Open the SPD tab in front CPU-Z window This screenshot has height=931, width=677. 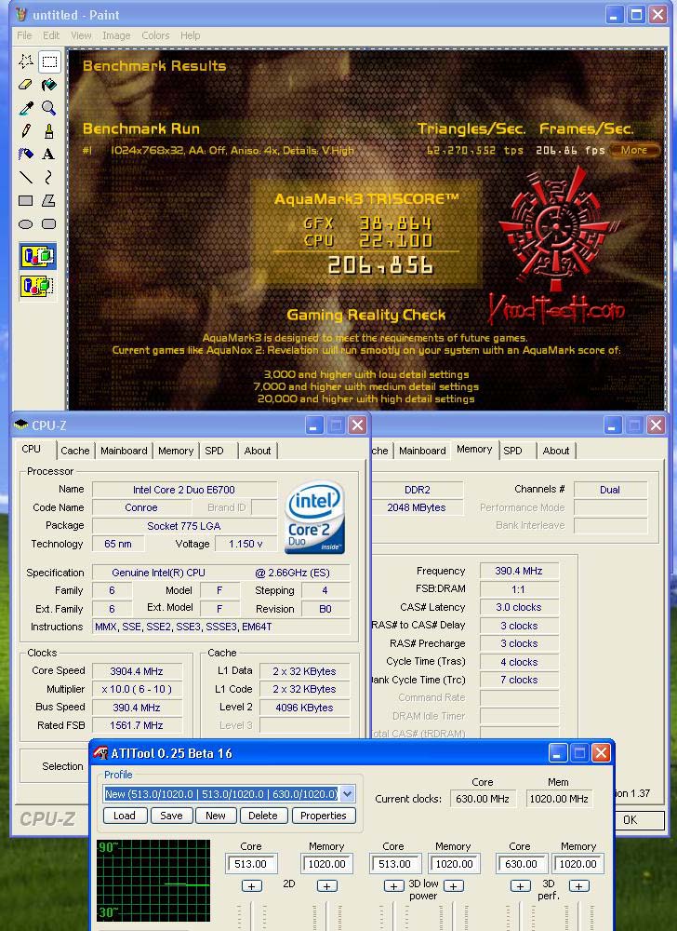tap(215, 451)
